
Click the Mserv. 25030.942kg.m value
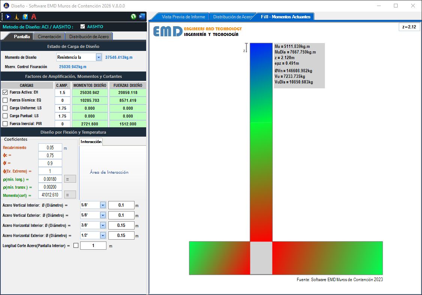73,67
